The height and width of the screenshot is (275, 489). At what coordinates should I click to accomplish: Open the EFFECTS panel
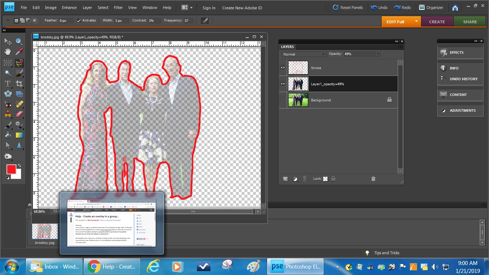[460, 52]
